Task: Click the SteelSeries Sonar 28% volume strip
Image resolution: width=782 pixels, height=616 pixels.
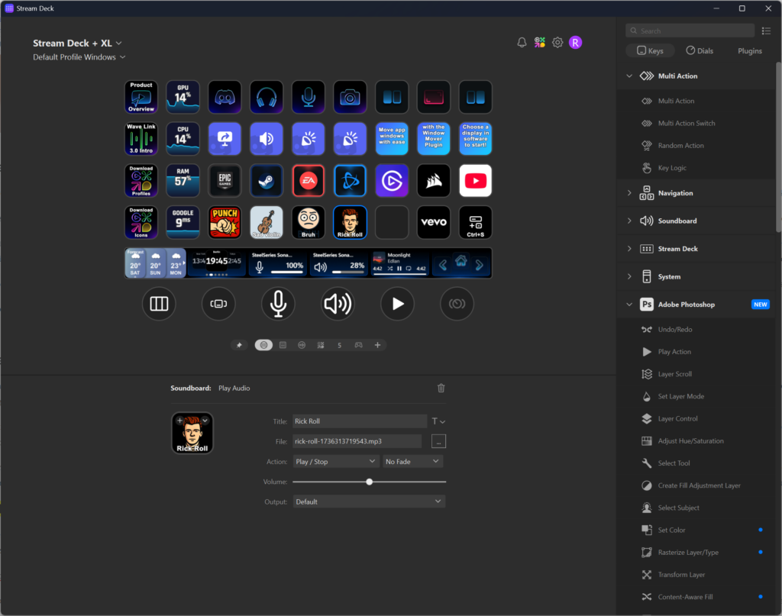Action: click(x=338, y=263)
